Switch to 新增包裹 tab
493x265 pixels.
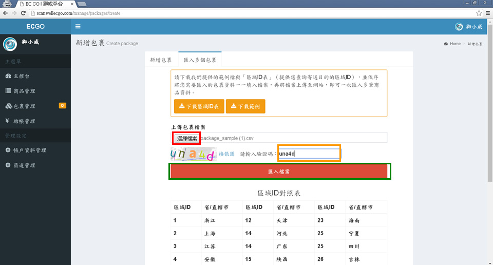tap(161, 60)
